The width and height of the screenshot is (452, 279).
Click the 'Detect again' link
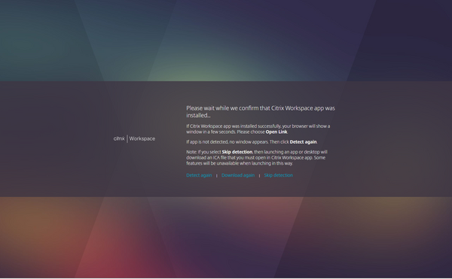click(x=199, y=175)
